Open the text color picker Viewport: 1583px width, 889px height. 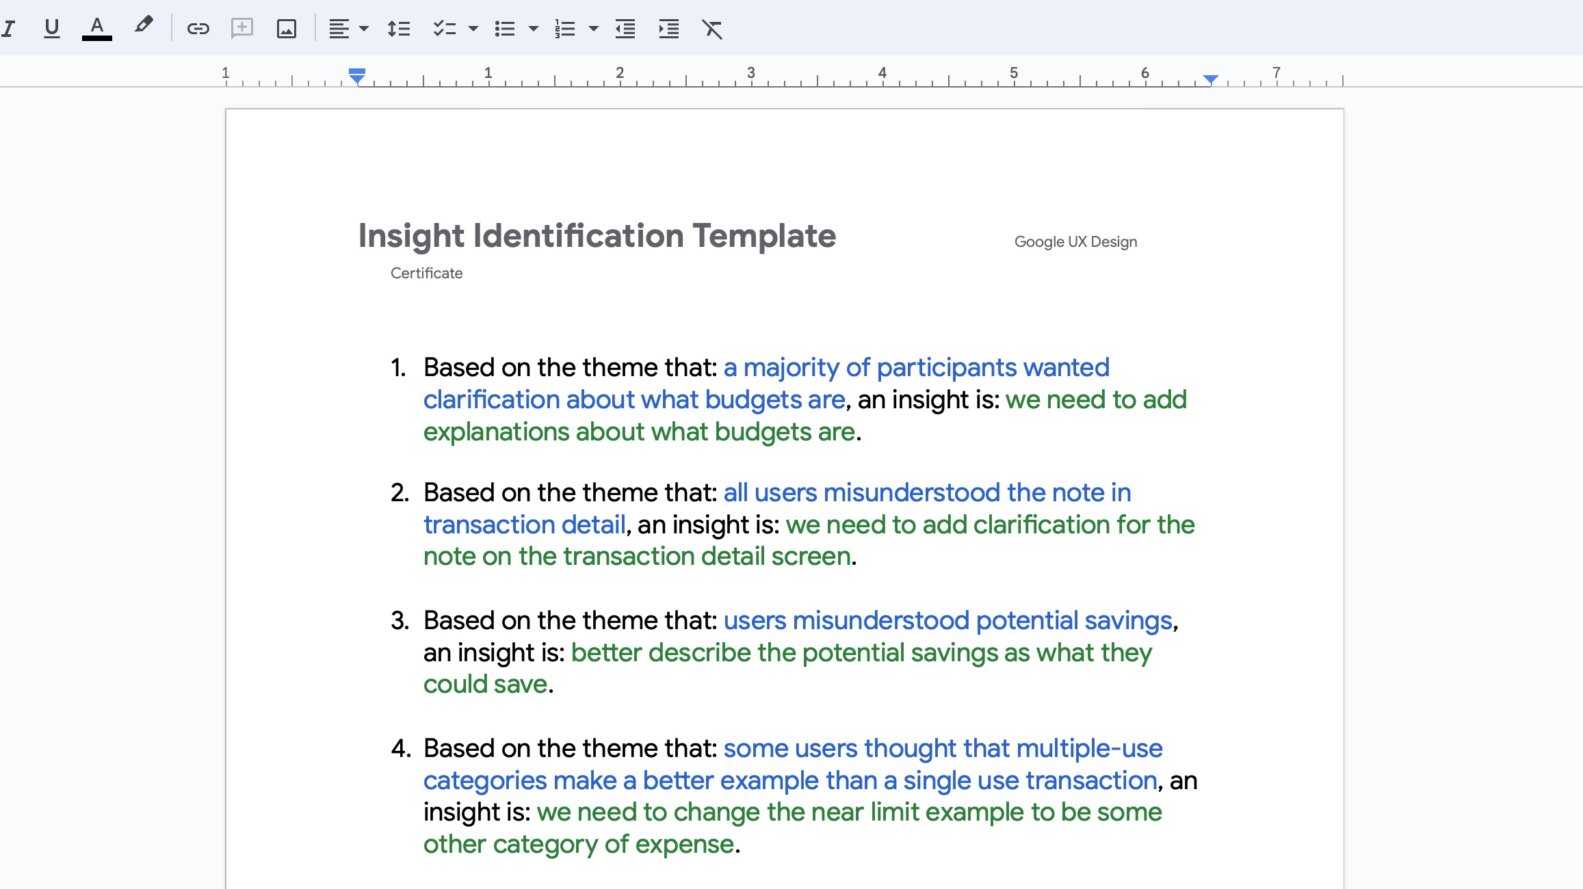[x=97, y=29]
